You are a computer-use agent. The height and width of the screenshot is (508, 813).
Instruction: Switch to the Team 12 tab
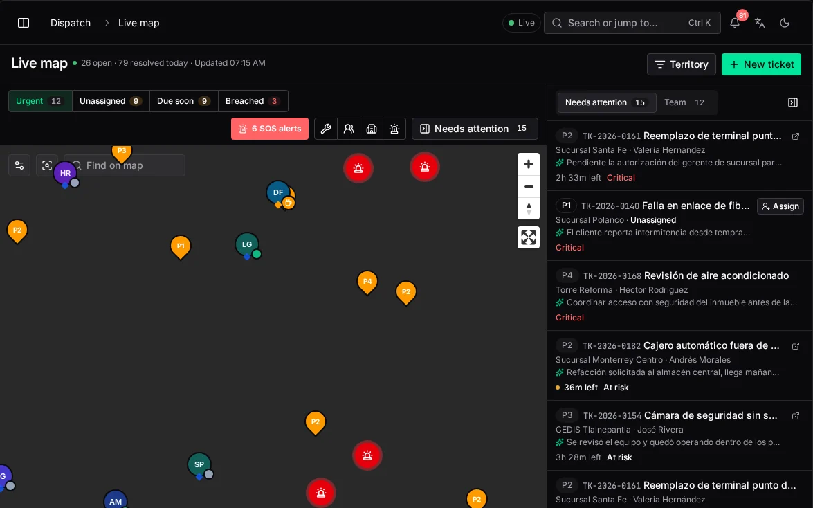tap(684, 102)
